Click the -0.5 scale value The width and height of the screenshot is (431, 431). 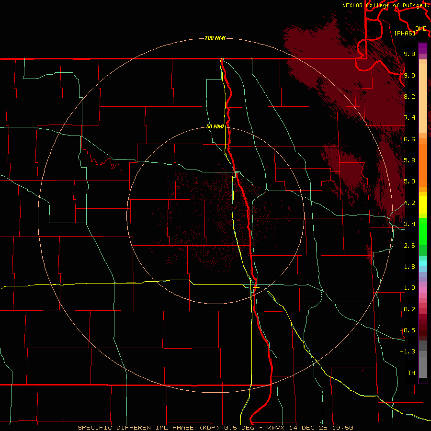coord(408,330)
